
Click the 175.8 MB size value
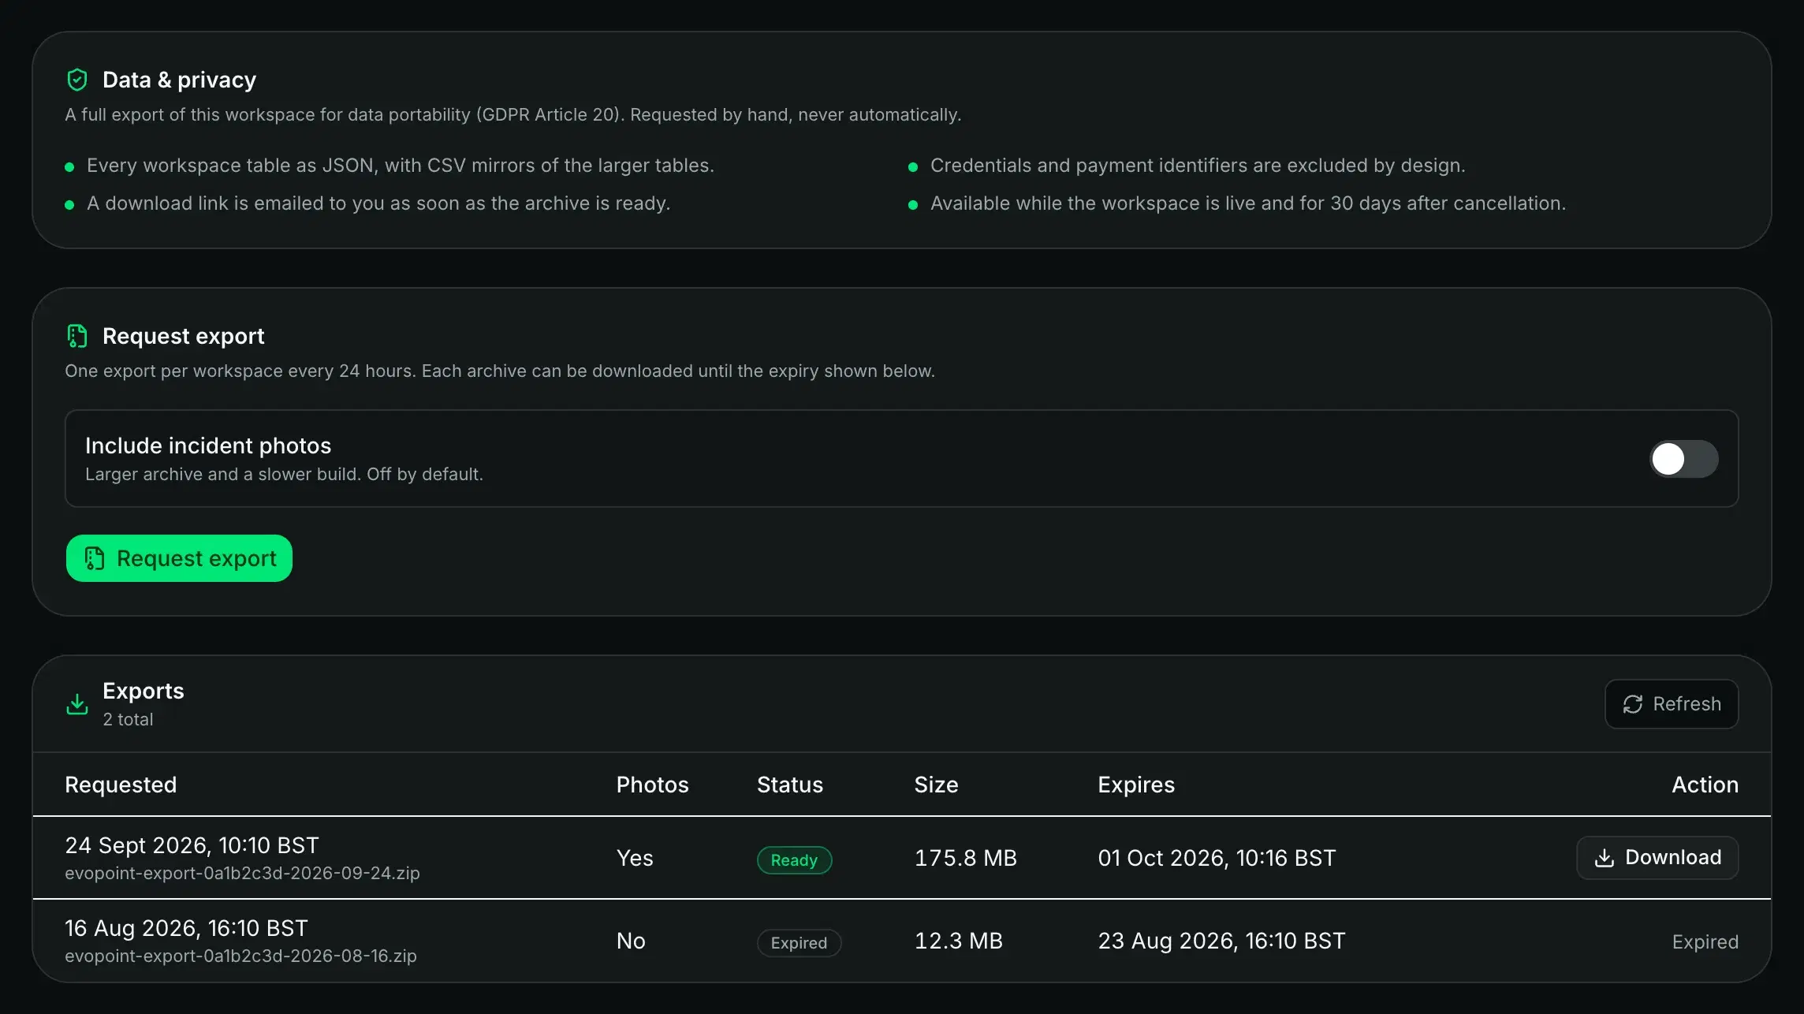pyautogui.click(x=965, y=858)
